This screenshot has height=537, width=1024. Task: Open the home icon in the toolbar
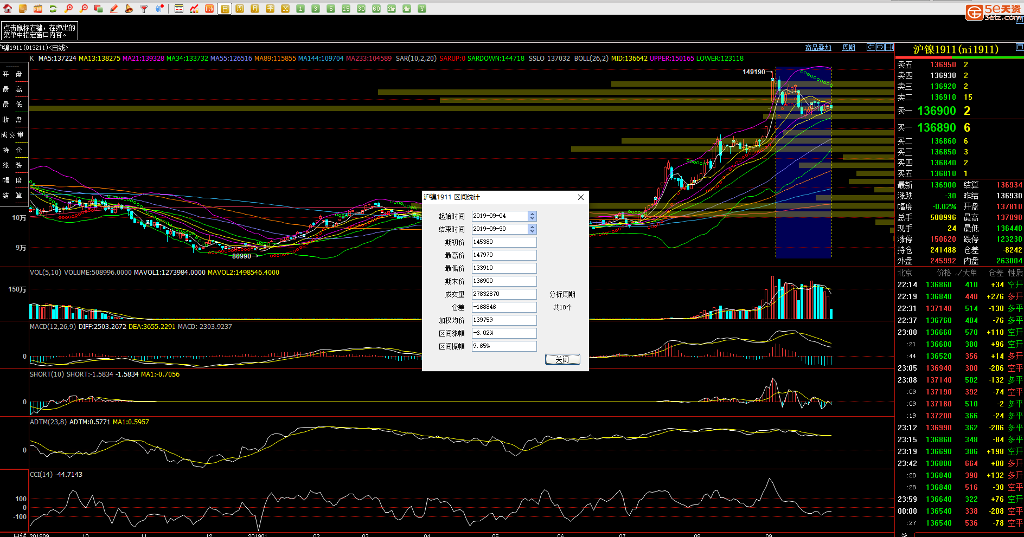(x=8, y=9)
